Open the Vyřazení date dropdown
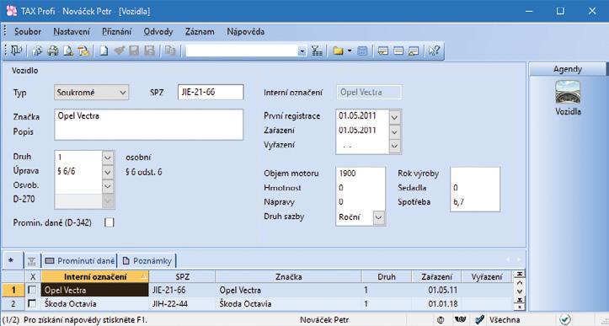This screenshot has width=609, height=326. [394, 146]
